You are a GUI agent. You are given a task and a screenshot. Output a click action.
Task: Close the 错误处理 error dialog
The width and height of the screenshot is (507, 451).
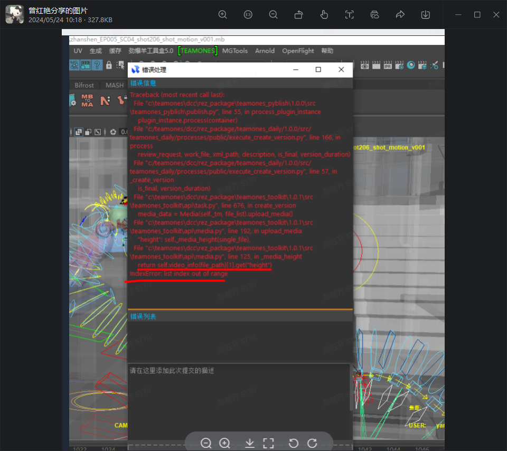pos(341,70)
